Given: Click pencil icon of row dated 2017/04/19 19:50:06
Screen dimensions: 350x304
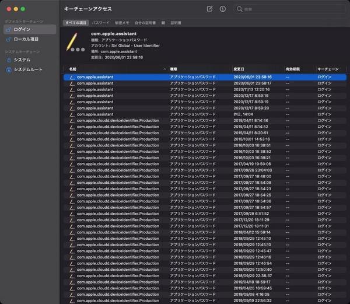Looking at the screenshot, I should [72, 165].
